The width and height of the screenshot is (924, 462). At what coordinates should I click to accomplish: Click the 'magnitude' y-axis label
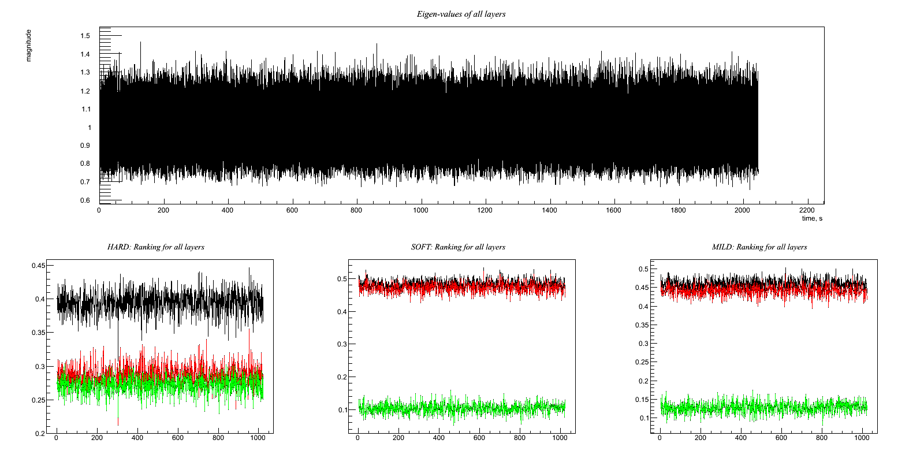29,46
